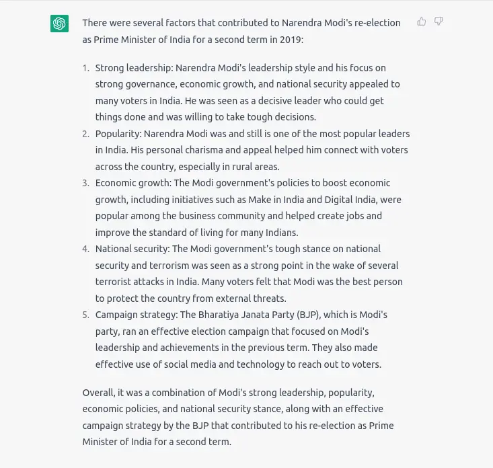The height and width of the screenshot is (468, 493).
Task: Click the list number 4 marker
Action: [x=86, y=249]
